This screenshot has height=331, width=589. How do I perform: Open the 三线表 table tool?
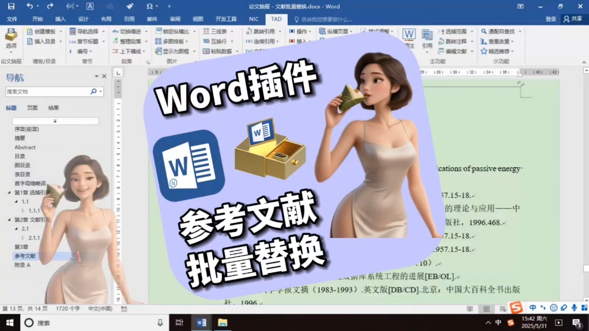coord(205,31)
